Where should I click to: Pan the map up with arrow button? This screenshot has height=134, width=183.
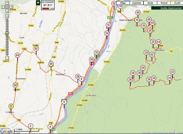pyautogui.click(x=7, y=3)
